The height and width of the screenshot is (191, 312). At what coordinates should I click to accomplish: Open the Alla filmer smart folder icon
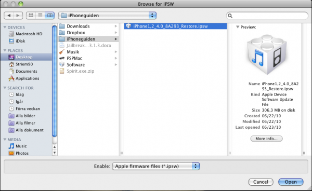[x=11, y=123]
